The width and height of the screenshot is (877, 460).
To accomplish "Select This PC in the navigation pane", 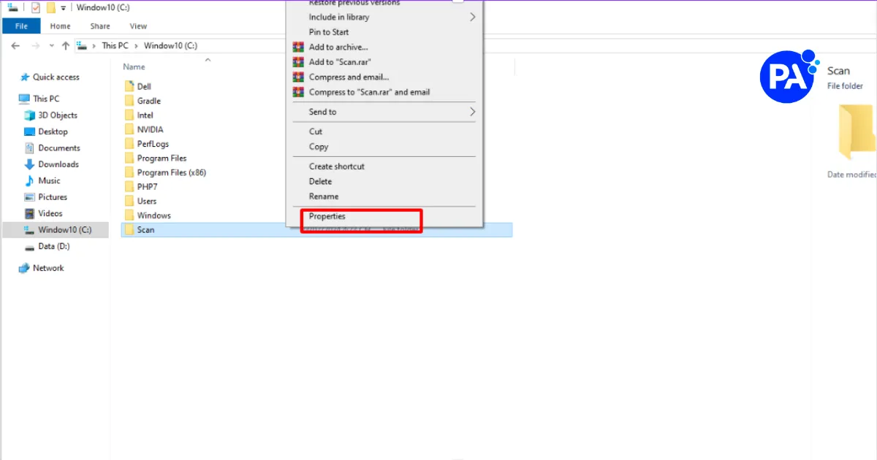I will click(x=42, y=99).
